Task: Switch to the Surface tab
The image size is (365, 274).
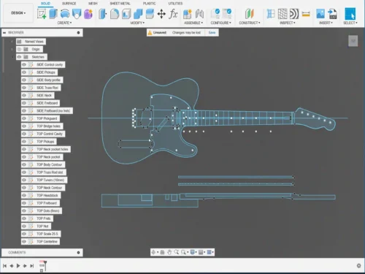Action: coord(69,4)
